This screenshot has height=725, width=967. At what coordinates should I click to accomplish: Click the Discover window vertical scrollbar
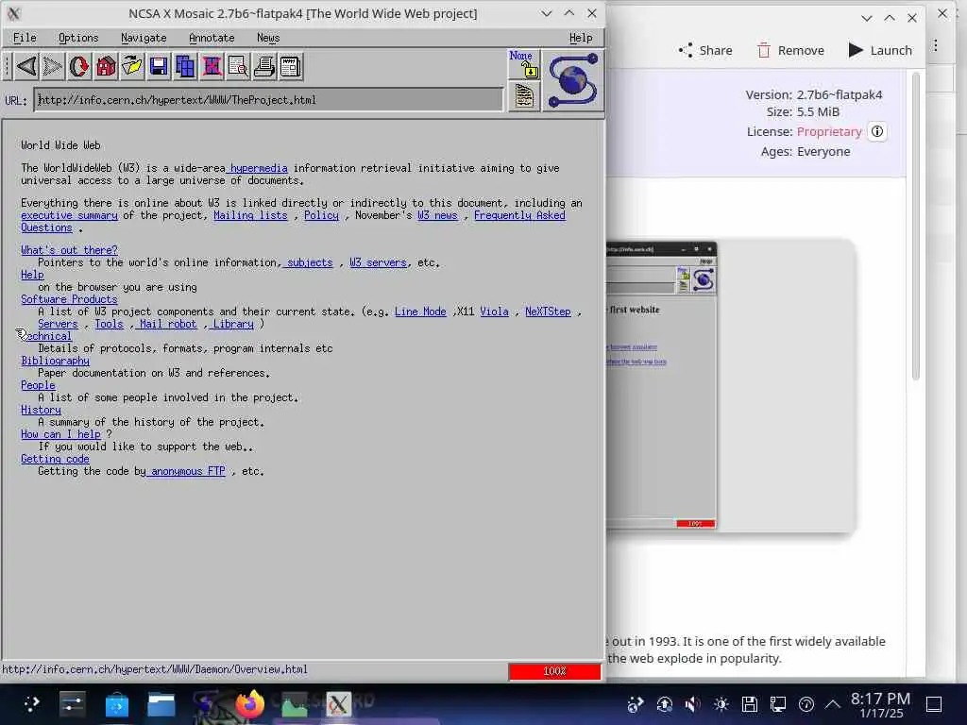(916, 226)
